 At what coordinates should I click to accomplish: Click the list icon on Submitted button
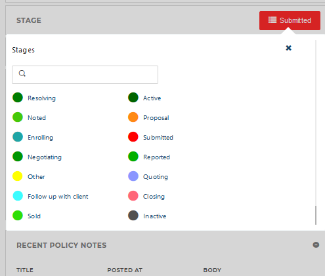click(272, 20)
